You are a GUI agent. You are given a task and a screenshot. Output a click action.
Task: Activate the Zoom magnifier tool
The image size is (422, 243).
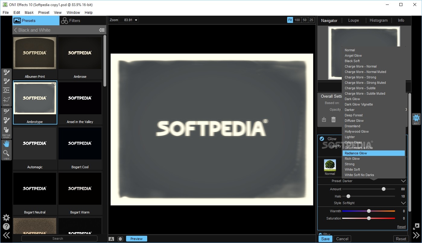tap(6, 153)
